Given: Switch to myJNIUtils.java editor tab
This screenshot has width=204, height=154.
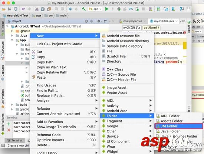Looking at the screenshot, I should click(164, 21).
